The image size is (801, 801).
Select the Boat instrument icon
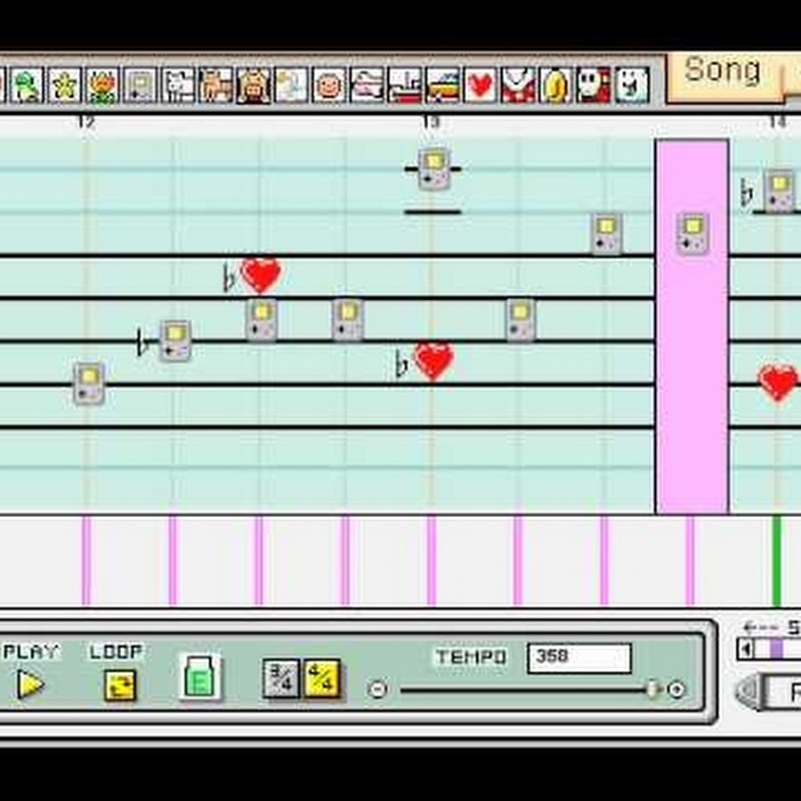pyautogui.click(x=405, y=85)
